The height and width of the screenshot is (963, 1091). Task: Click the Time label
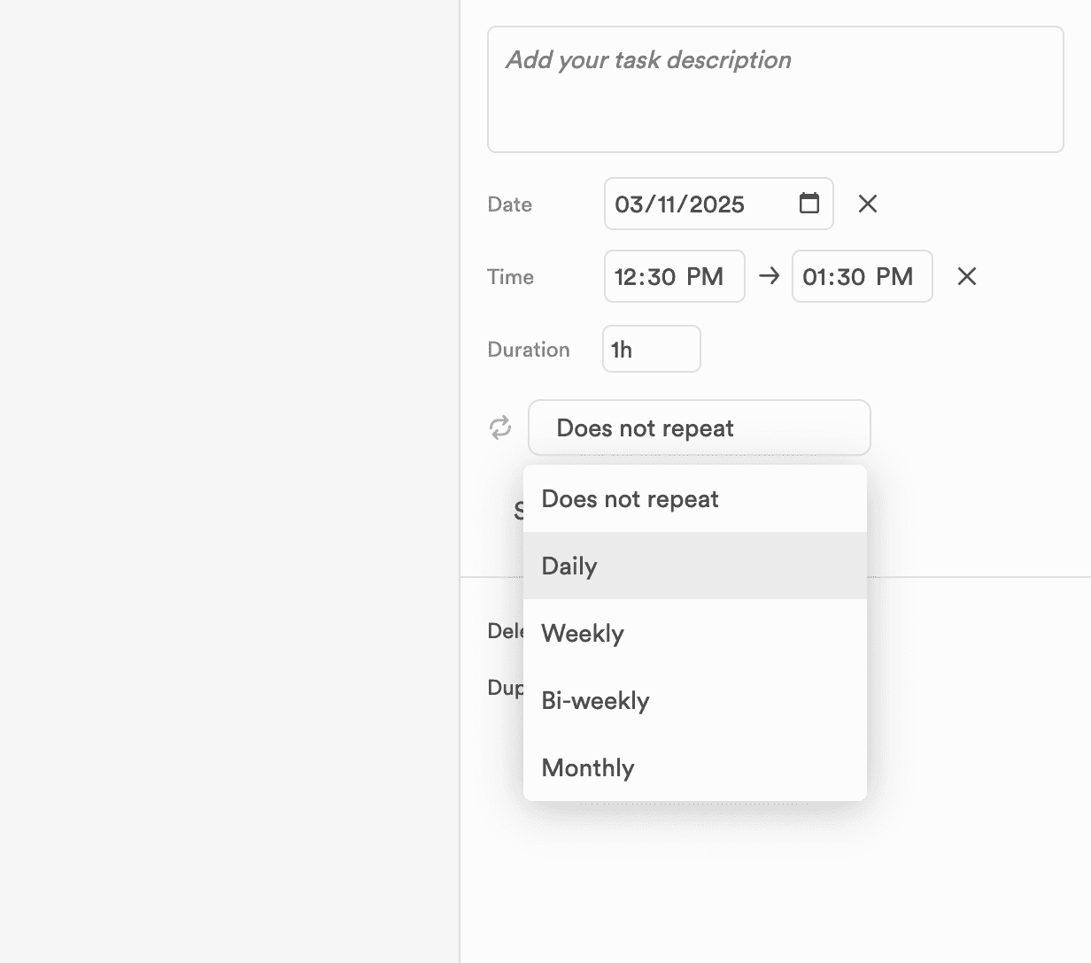(511, 277)
